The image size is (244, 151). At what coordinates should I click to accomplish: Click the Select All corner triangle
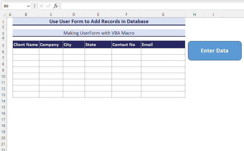(x=4, y=15)
